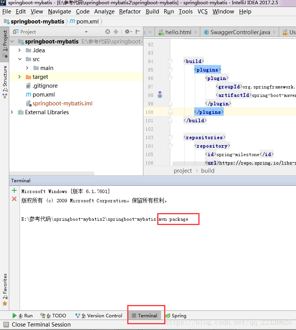Click the pom.xml Maven icon in breadcrumb

pos(72,21)
